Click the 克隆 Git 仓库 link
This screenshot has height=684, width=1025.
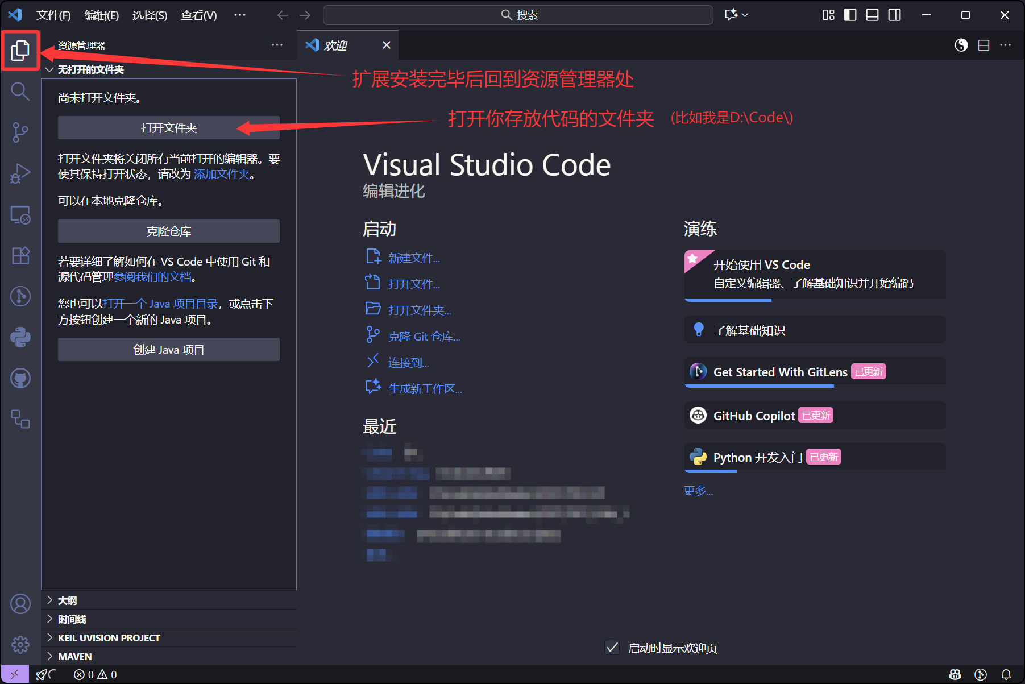coord(424,337)
